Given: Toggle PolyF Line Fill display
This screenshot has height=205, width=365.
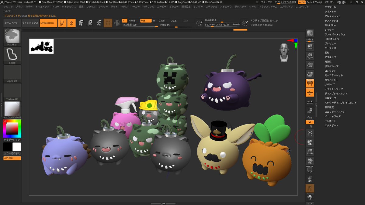Looking at the screenshot, I should (x=310, y=169).
